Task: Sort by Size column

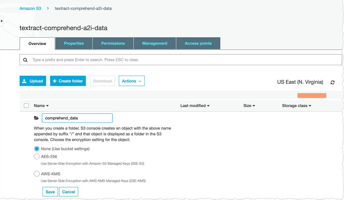Action: coord(249,106)
